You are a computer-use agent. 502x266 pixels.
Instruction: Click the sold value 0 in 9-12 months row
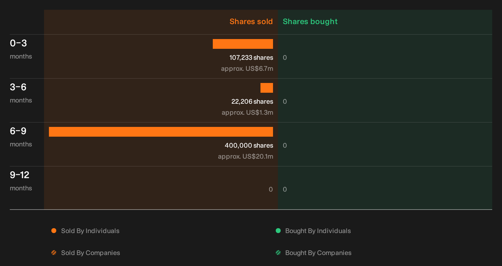(x=271, y=189)
